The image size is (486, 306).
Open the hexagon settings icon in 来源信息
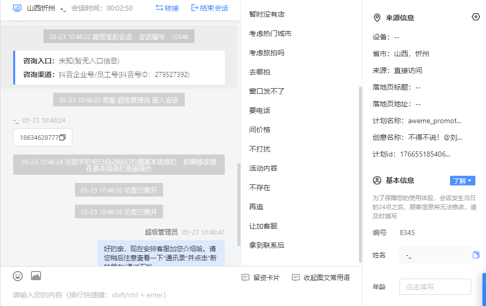click(x=476, y=17)
